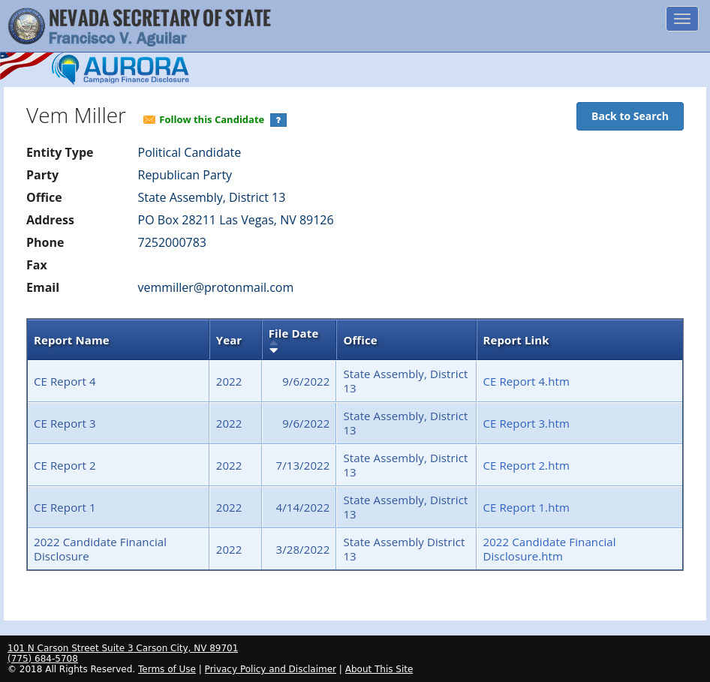Open 101 N Carson Street address link
710x682 pixels.
click(122, 648)
